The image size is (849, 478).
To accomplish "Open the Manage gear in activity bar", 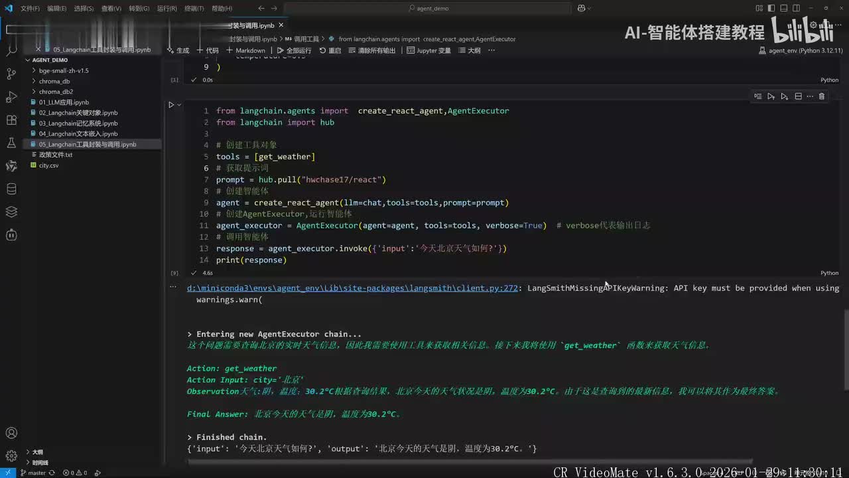I will click(11, 456).
